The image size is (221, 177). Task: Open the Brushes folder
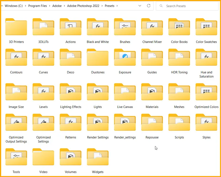coord(125,27)
